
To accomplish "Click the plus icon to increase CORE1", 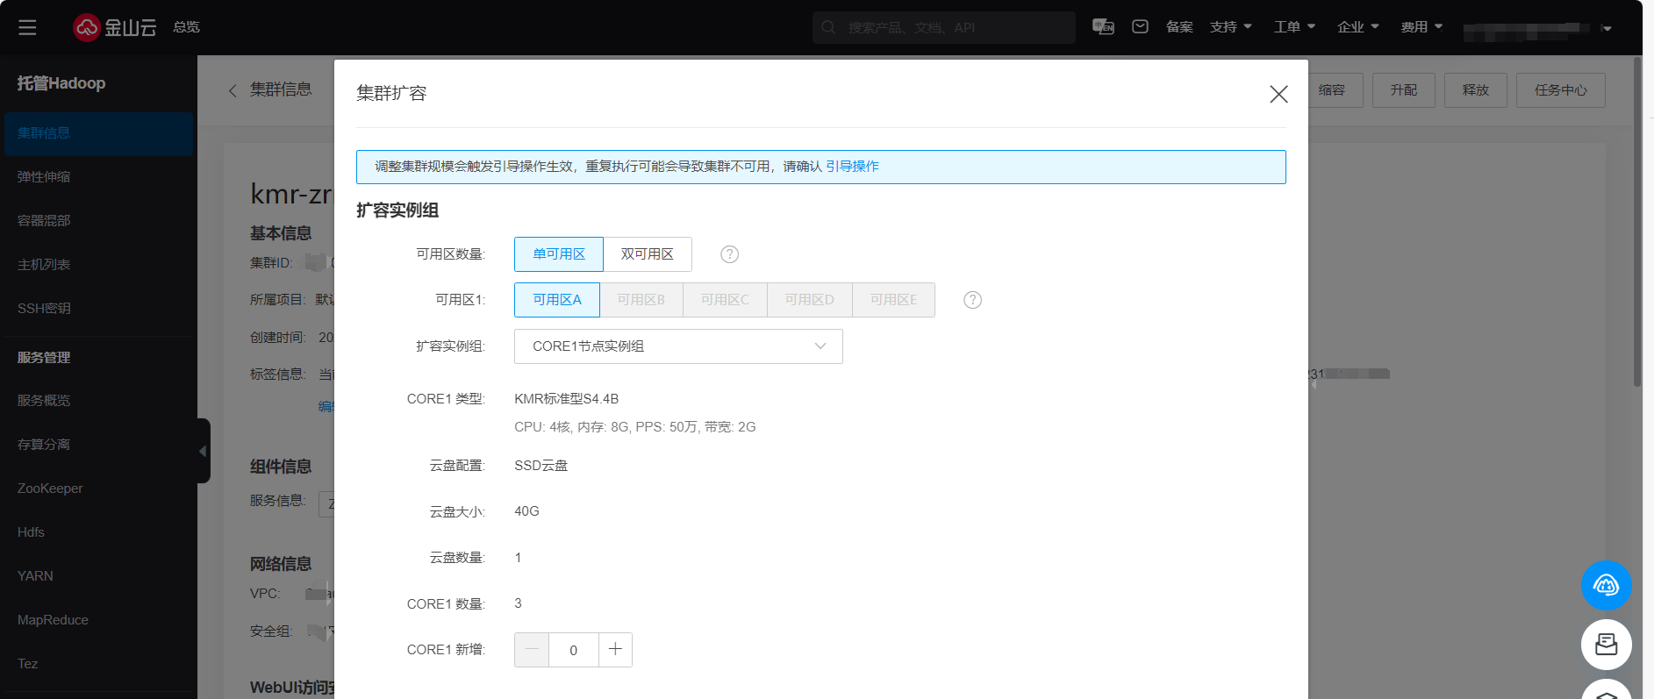I will click(615, 650).
